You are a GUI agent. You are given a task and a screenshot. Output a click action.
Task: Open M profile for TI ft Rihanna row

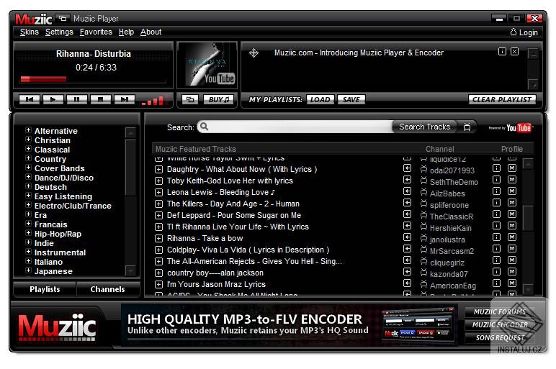point(511,226)
